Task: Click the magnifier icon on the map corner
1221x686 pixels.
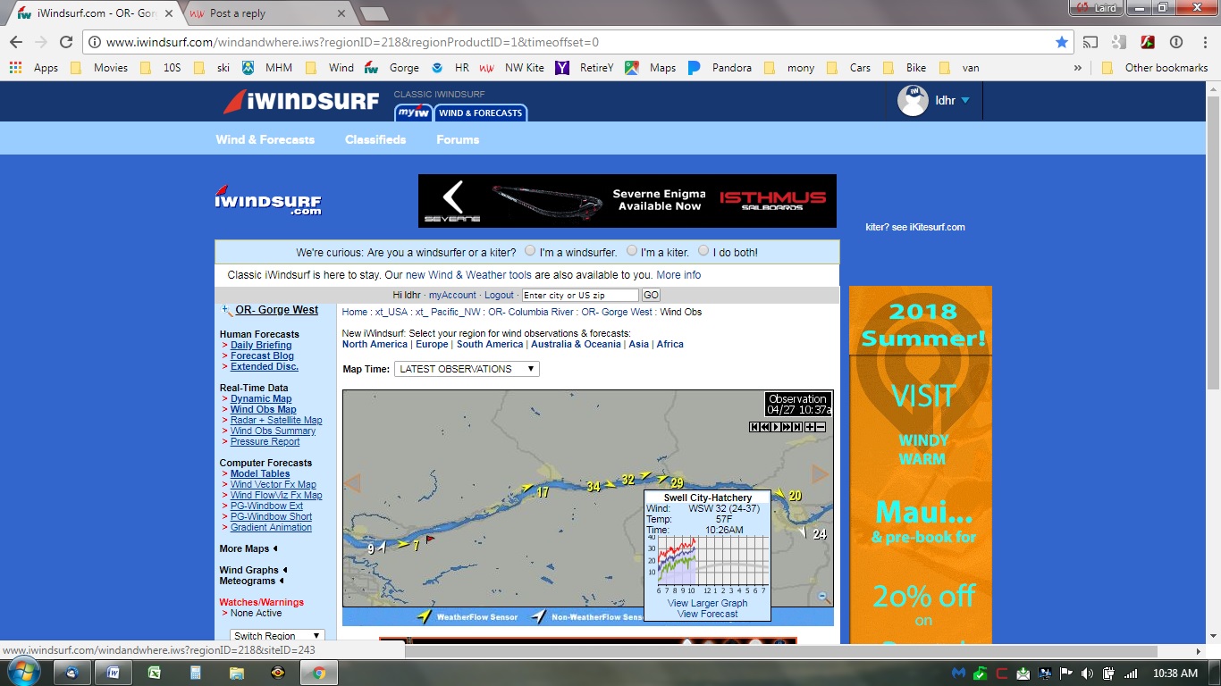Action: pos(823,597)
